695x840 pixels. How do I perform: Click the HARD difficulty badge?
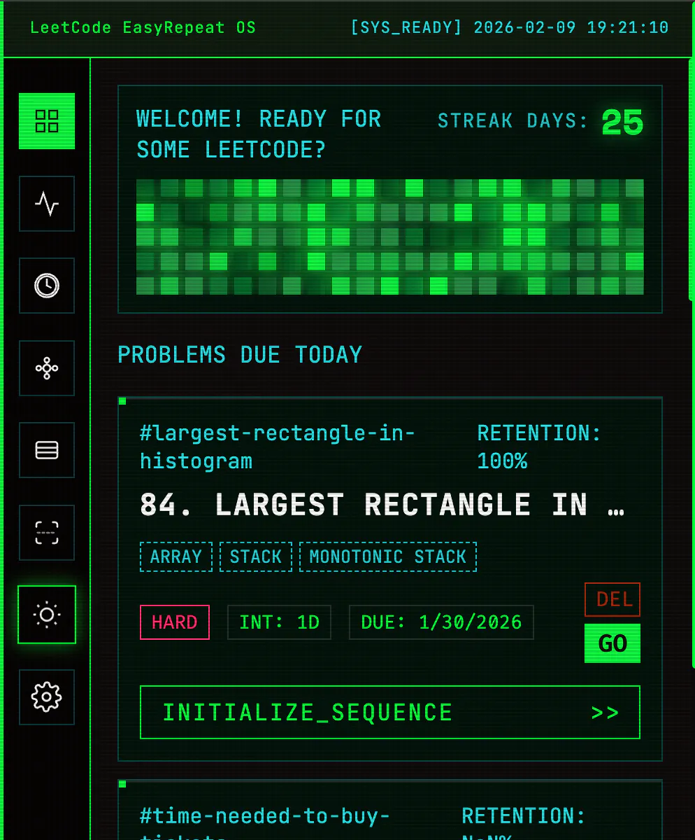(175, 622)
